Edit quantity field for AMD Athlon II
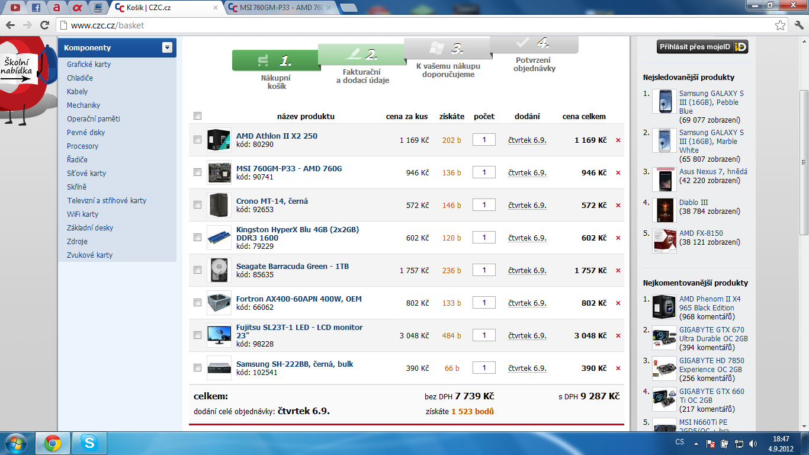The width and height of the screenshot is (809, 455). click(484, 140)
